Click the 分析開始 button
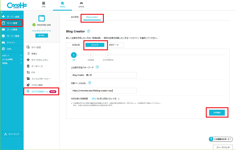This screenshot has height=150, width=236. [x=217, y=113]
